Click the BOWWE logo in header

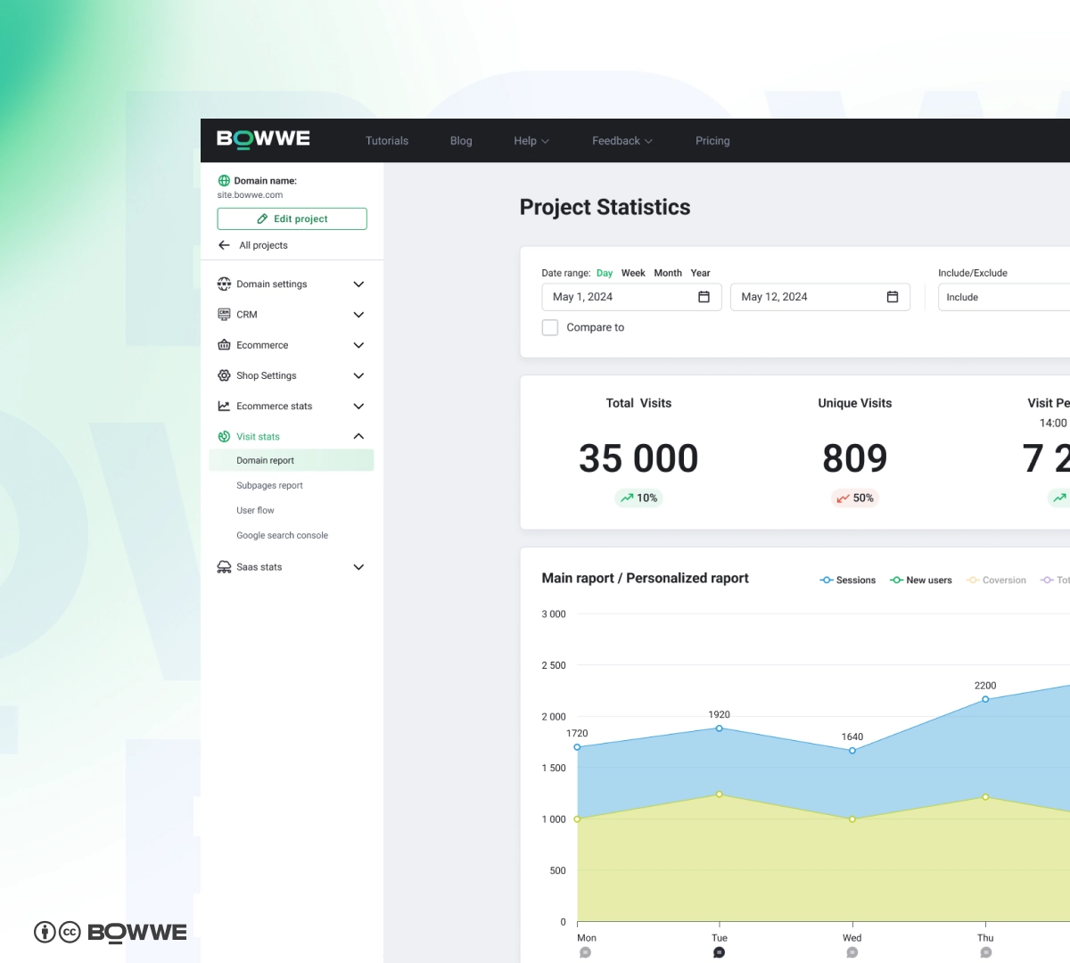(x=263, y=139)
